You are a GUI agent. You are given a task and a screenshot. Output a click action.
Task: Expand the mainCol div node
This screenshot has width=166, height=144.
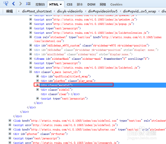point(37,85)
